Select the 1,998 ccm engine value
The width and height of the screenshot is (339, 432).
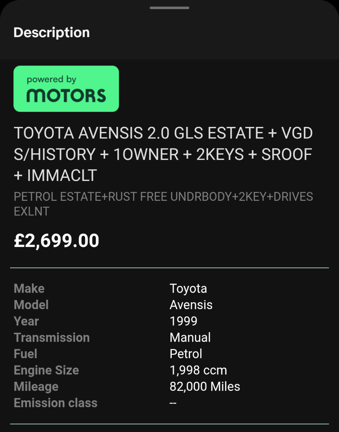pos(198,370)
